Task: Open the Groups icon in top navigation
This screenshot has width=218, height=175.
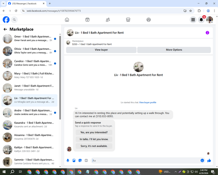Action: tap(149, 20)
